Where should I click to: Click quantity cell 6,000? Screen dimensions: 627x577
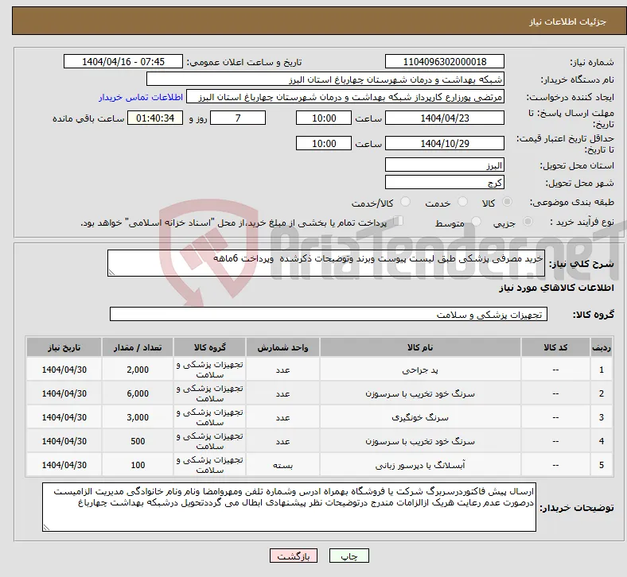pos(138,393)
